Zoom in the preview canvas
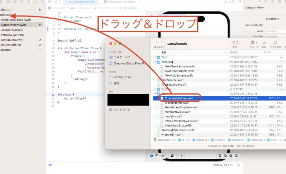 click(237, 156)
